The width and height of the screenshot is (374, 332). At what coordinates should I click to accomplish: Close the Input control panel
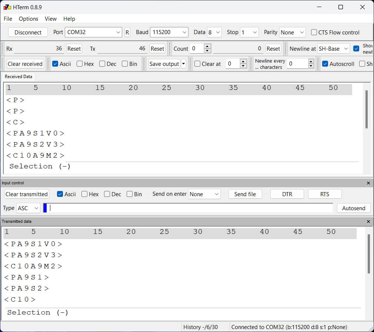[x=368, y=183]
